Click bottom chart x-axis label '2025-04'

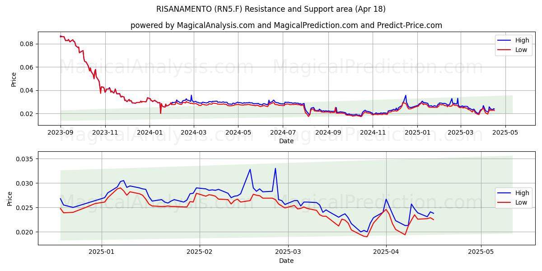(386, 252)
